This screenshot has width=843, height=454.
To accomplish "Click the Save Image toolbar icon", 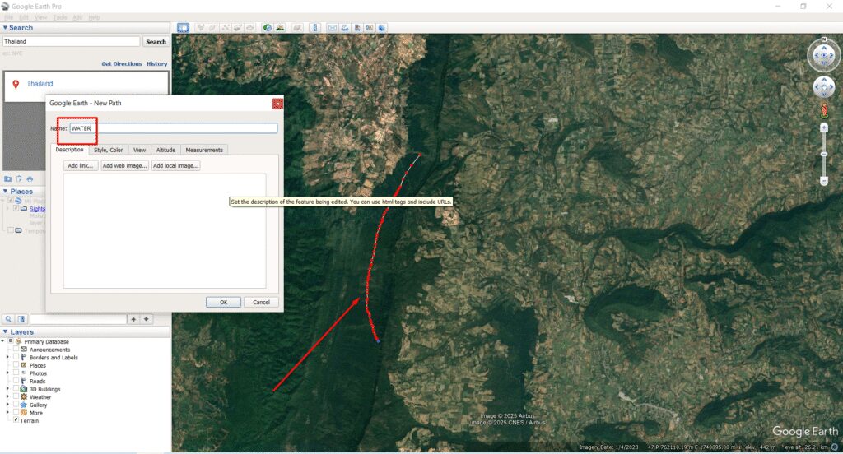I will point(357,28).
